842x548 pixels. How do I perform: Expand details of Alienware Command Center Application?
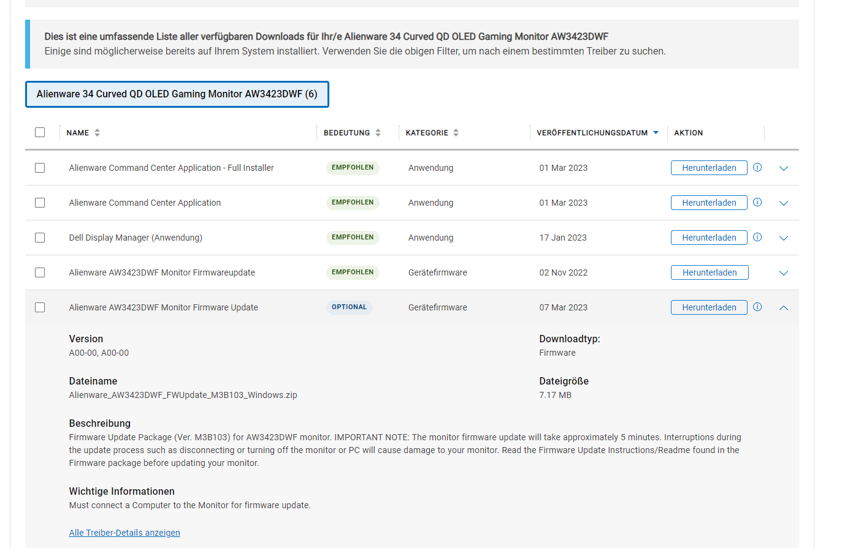(x=784, y=203)
